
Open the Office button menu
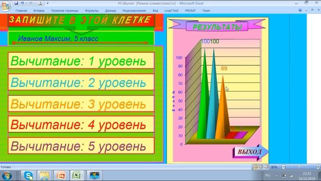[x=6, y=6]
